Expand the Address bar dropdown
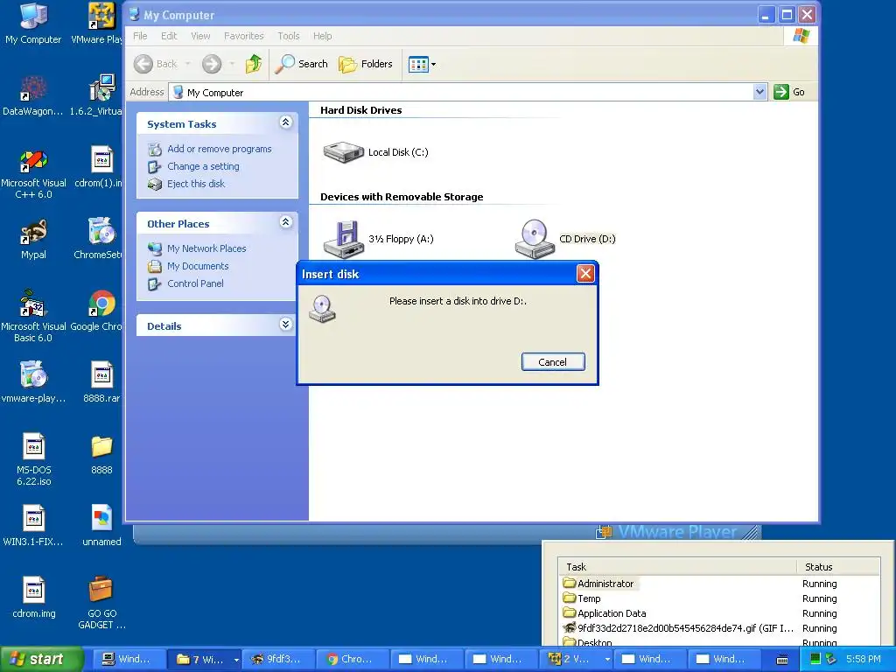 [x=759, y=92]
